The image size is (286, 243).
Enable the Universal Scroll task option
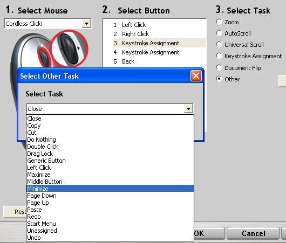click(x=219, y=45)
